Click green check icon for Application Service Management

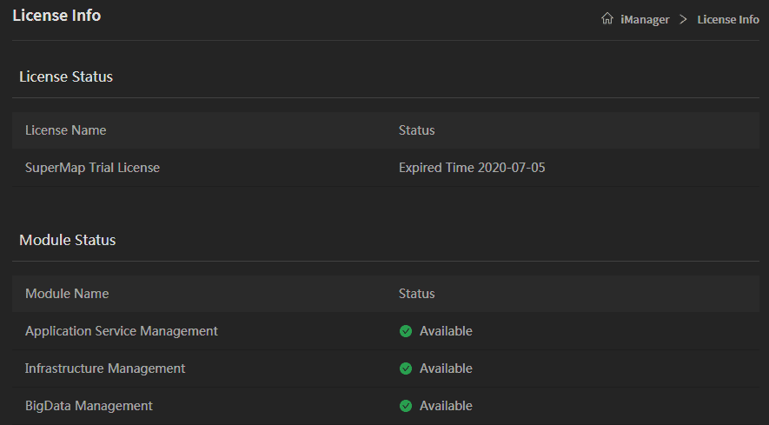click(x=405, y=331)
